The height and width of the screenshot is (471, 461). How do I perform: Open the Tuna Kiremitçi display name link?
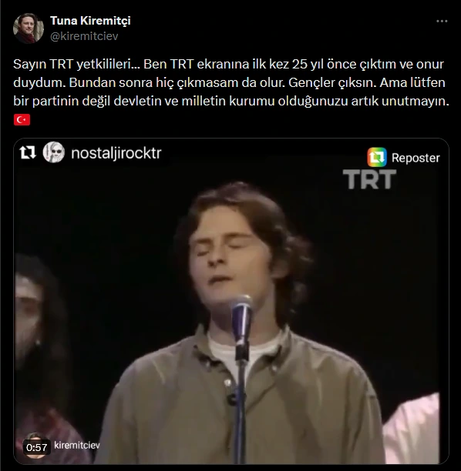[90, 21]
